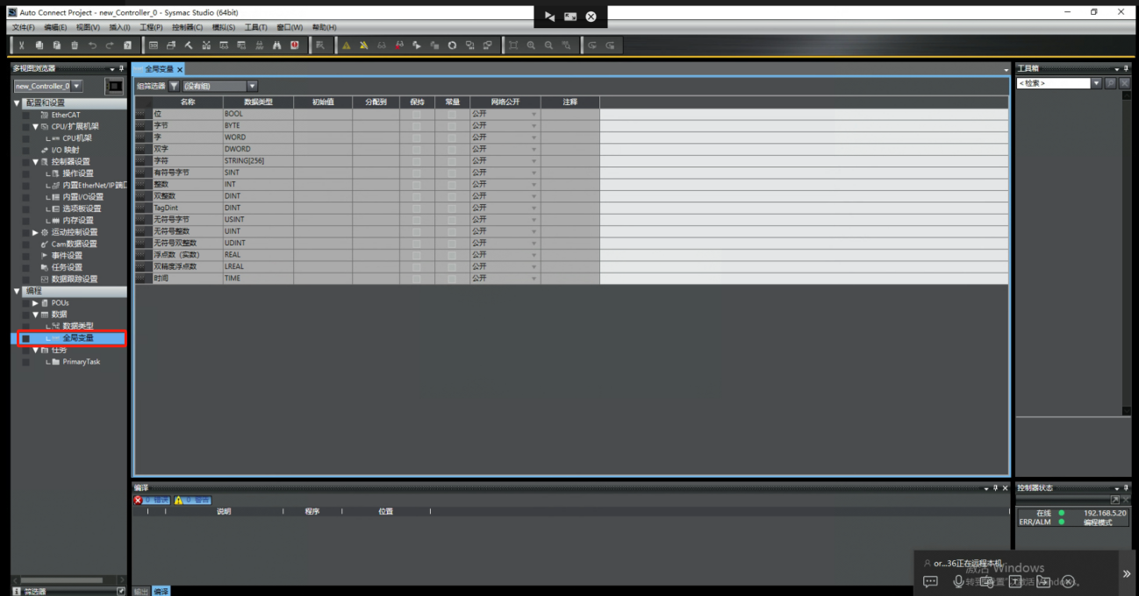Open the group filter dropdown arrow
This screenshot has width=1139, height=596.
[252, 86]
